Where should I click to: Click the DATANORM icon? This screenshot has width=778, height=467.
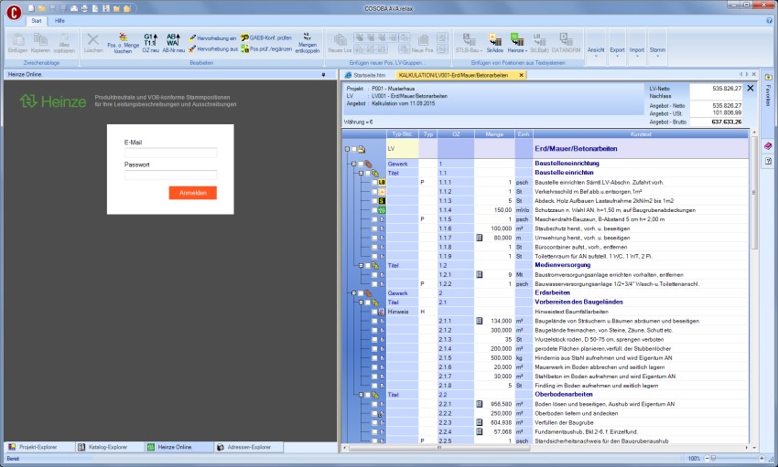tap(566, 44)
